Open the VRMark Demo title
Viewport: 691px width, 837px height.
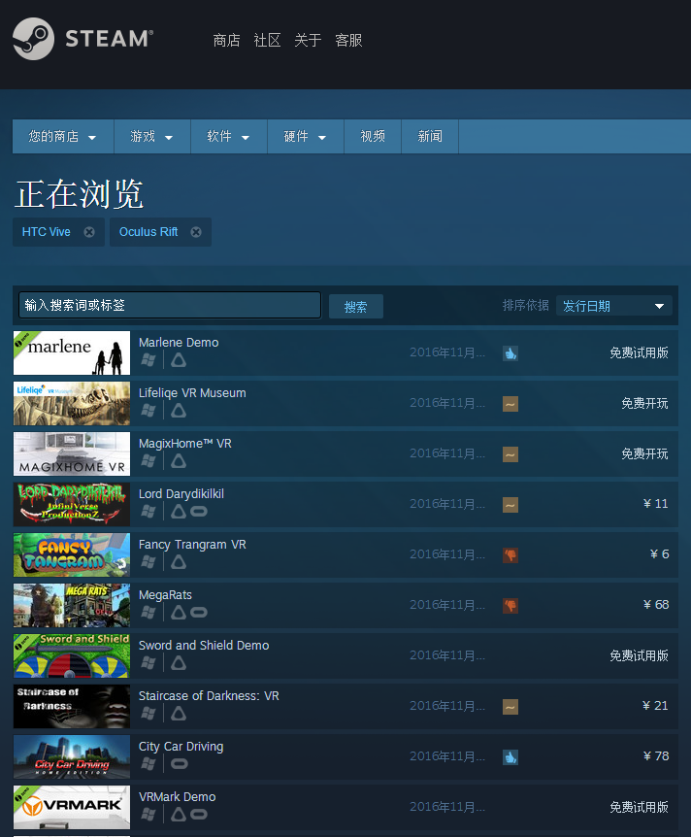tap(178, 796)
